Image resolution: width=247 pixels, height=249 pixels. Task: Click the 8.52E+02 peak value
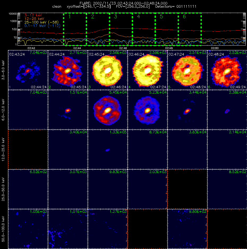point(237,172)
